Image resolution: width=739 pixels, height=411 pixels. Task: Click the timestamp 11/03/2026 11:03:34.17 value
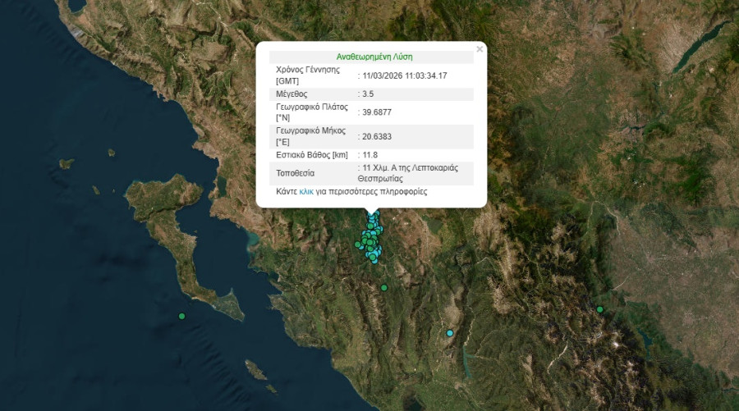404,75
